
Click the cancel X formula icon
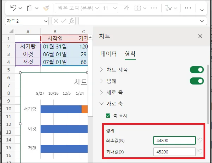tap(56, 21)
